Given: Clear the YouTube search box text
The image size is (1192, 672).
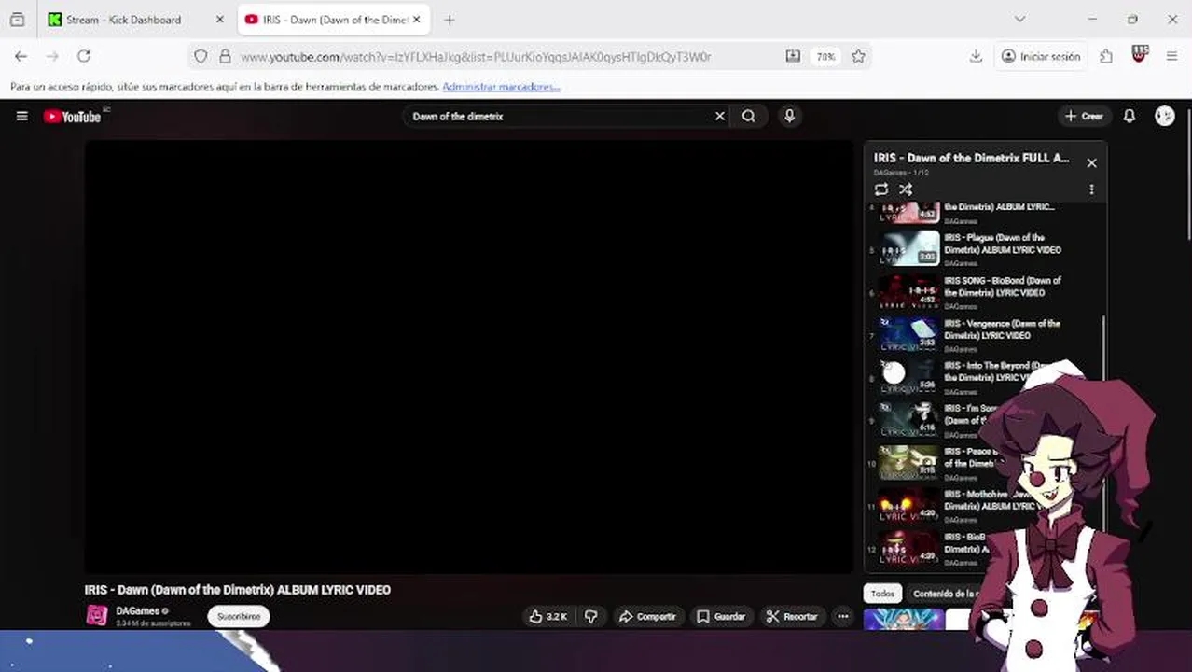Looking at the screenshot, I should (719, 116).
